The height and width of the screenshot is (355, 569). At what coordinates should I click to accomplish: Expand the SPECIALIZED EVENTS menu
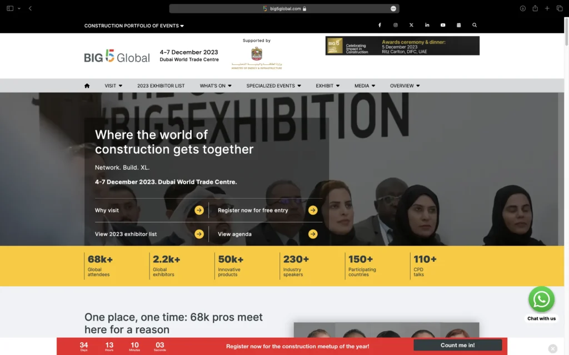click(273, 86)
